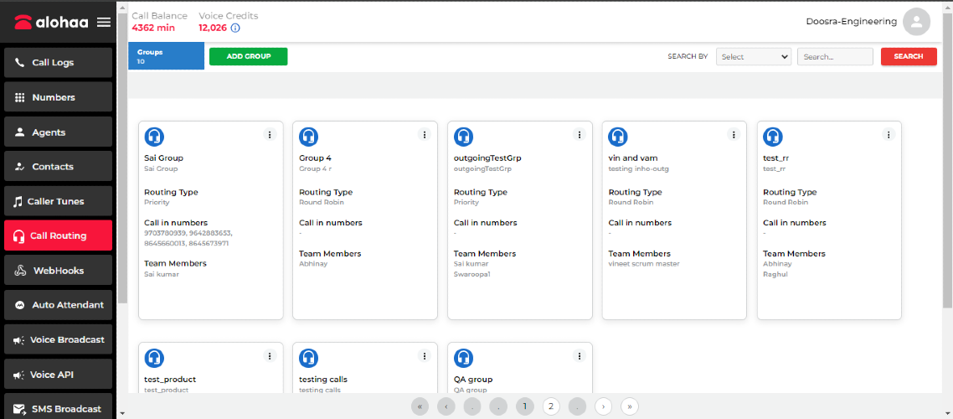Open Call Logs in the sidebar

[x=59, y=63]
